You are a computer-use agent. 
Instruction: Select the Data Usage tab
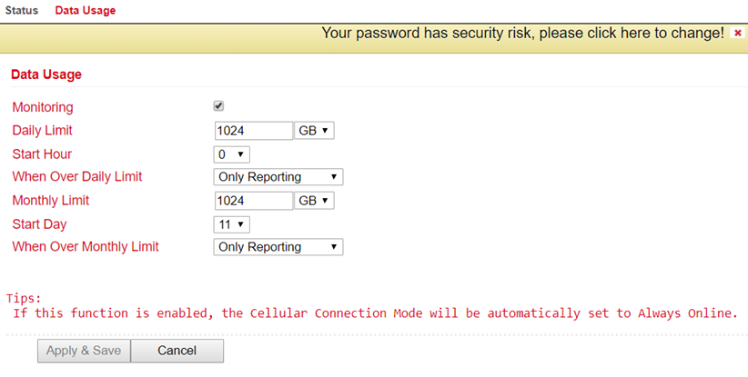[x=86, y=11]
